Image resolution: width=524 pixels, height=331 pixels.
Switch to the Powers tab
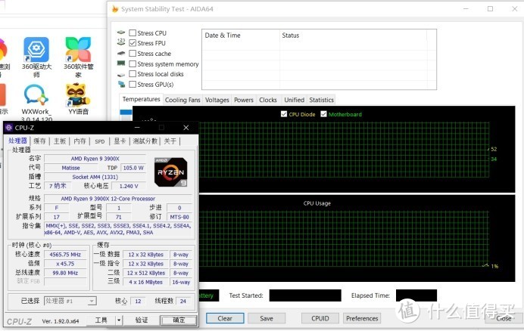click(x=244, y=100)
